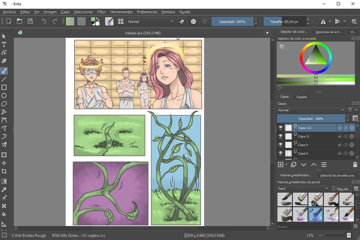Open an existing file

(x=20, y=22)
